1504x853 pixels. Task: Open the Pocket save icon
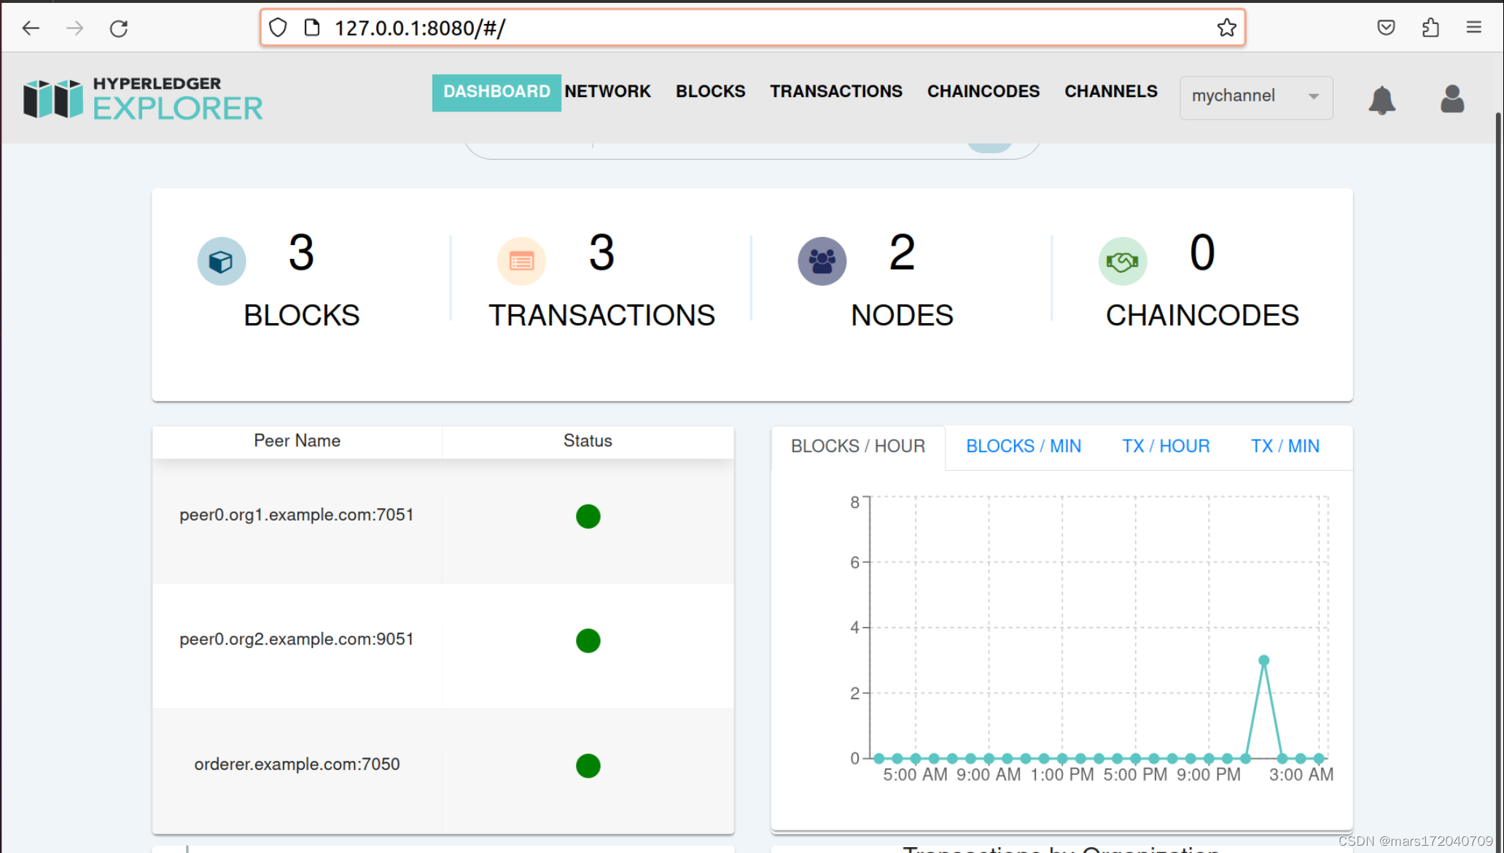coord(1386,28)
